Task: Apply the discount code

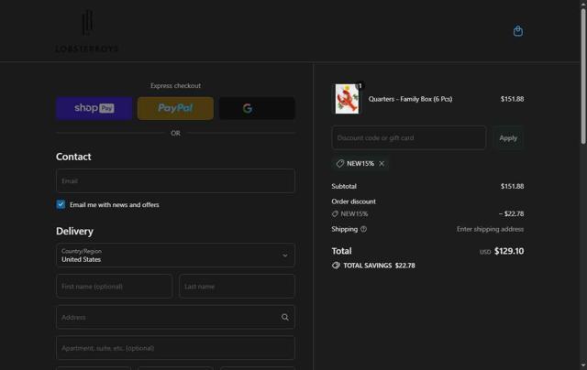Action: 508,138
